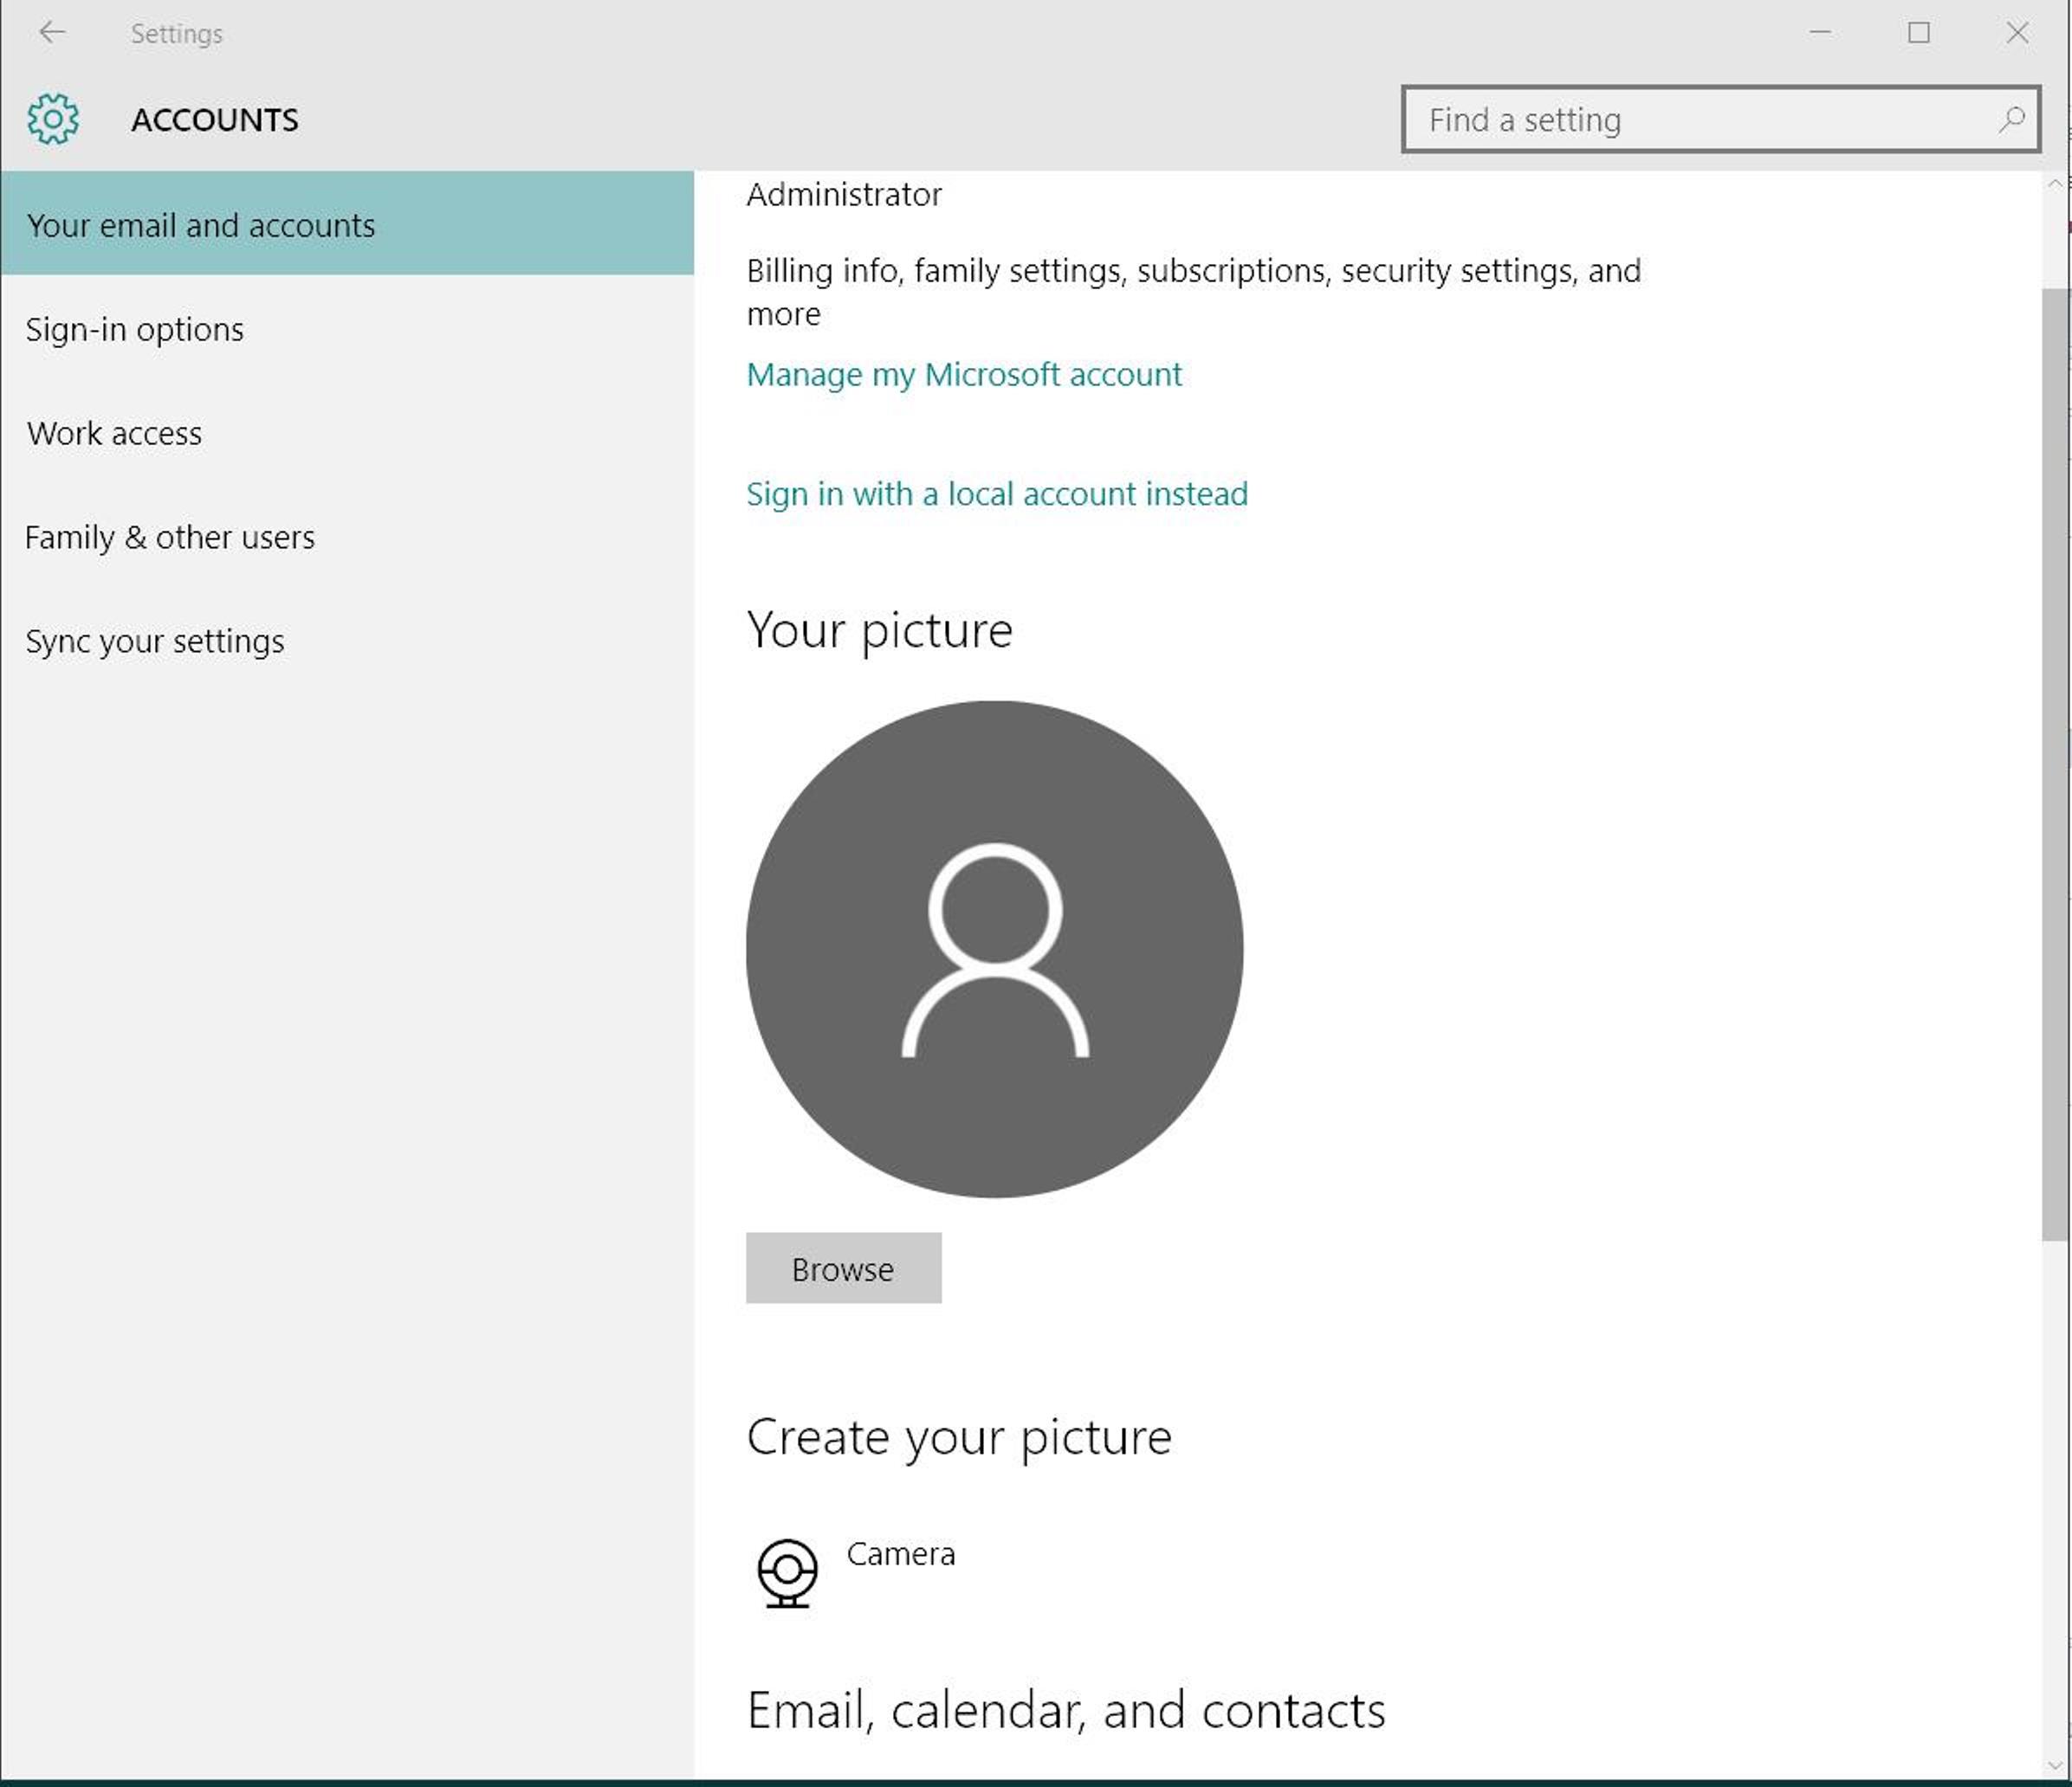Click the Accounts gear icon
2072x1787 pixels.
point(53,119)
